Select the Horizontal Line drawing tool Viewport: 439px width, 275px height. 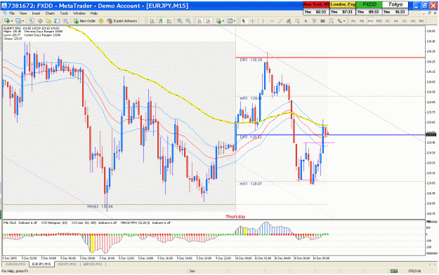pos(272,21)
